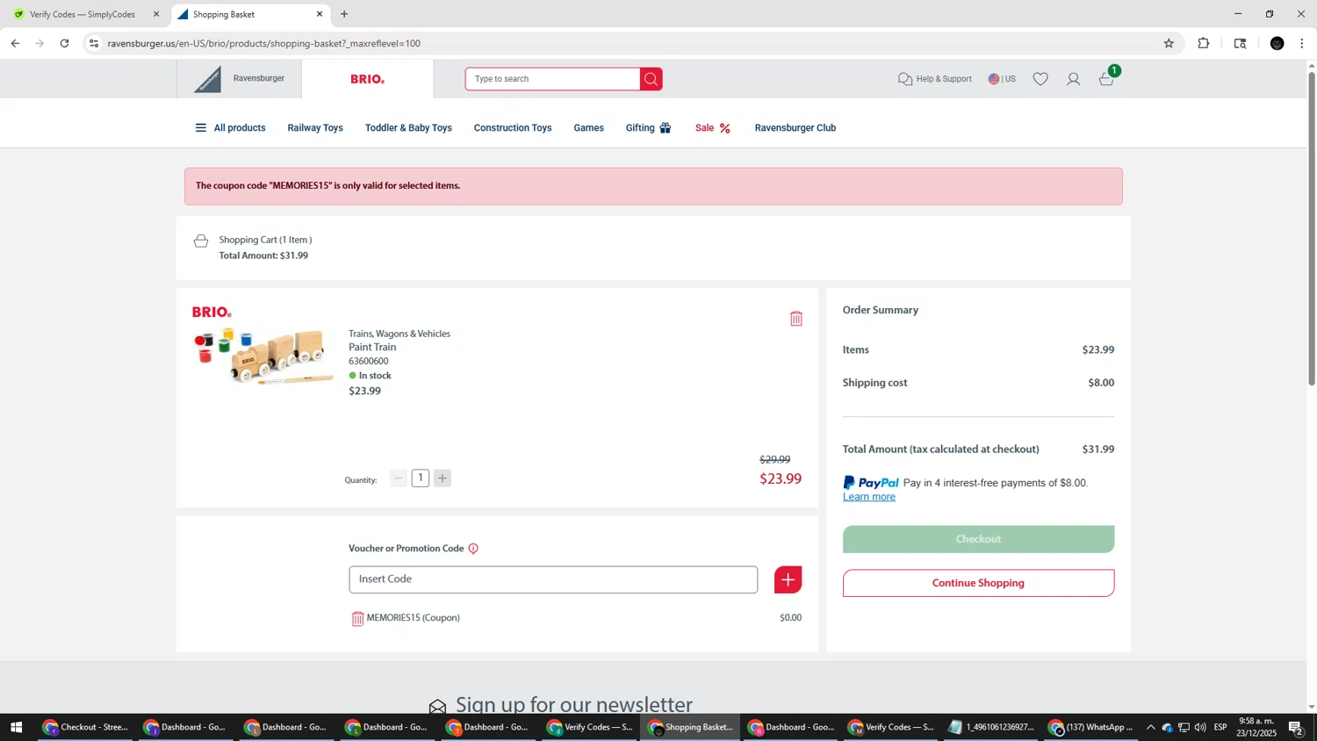Increase quantity with plus button

click(443, 478)
